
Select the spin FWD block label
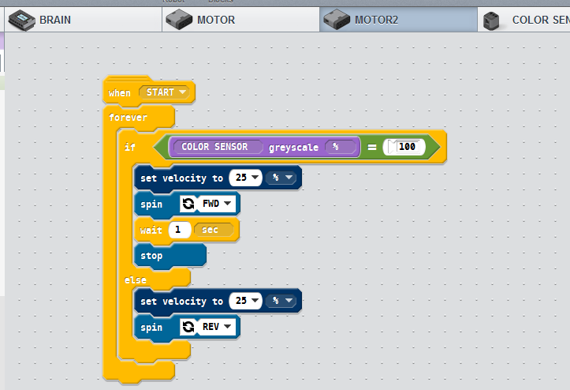151,204
